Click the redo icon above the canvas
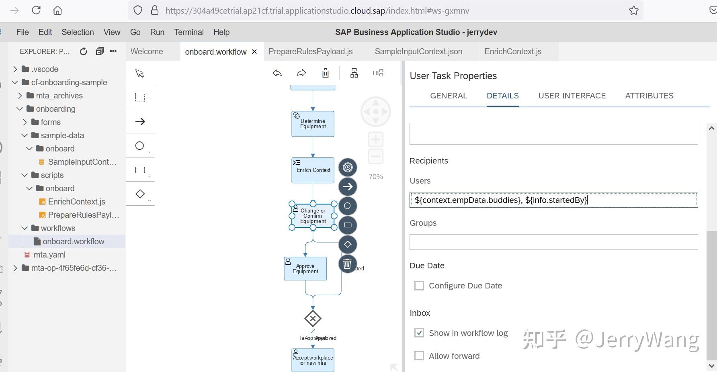The width and height of the screenshot is (717, 372). tap(301, 73)
